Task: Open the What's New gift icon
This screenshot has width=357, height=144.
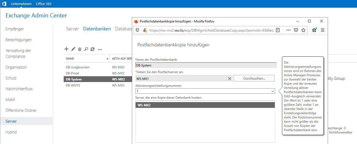Action: pyautogui.click(x=314, y=30)
